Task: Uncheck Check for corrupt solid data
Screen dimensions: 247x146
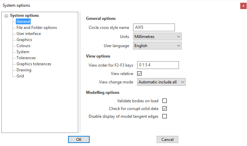Action: pyautogui.click(x=165, y=109)
